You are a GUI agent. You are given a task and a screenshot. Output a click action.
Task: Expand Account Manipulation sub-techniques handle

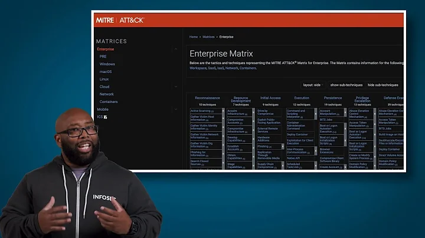[x=345, y=113]
